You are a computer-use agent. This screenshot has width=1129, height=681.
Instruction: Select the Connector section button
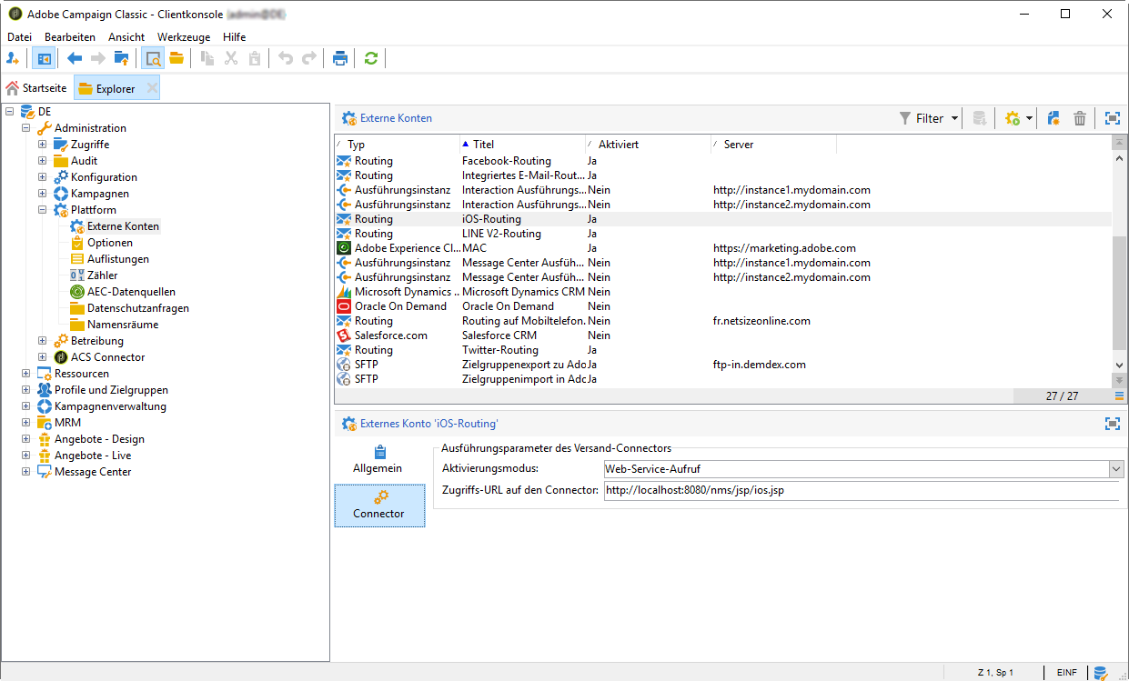(x=379, y=506)
